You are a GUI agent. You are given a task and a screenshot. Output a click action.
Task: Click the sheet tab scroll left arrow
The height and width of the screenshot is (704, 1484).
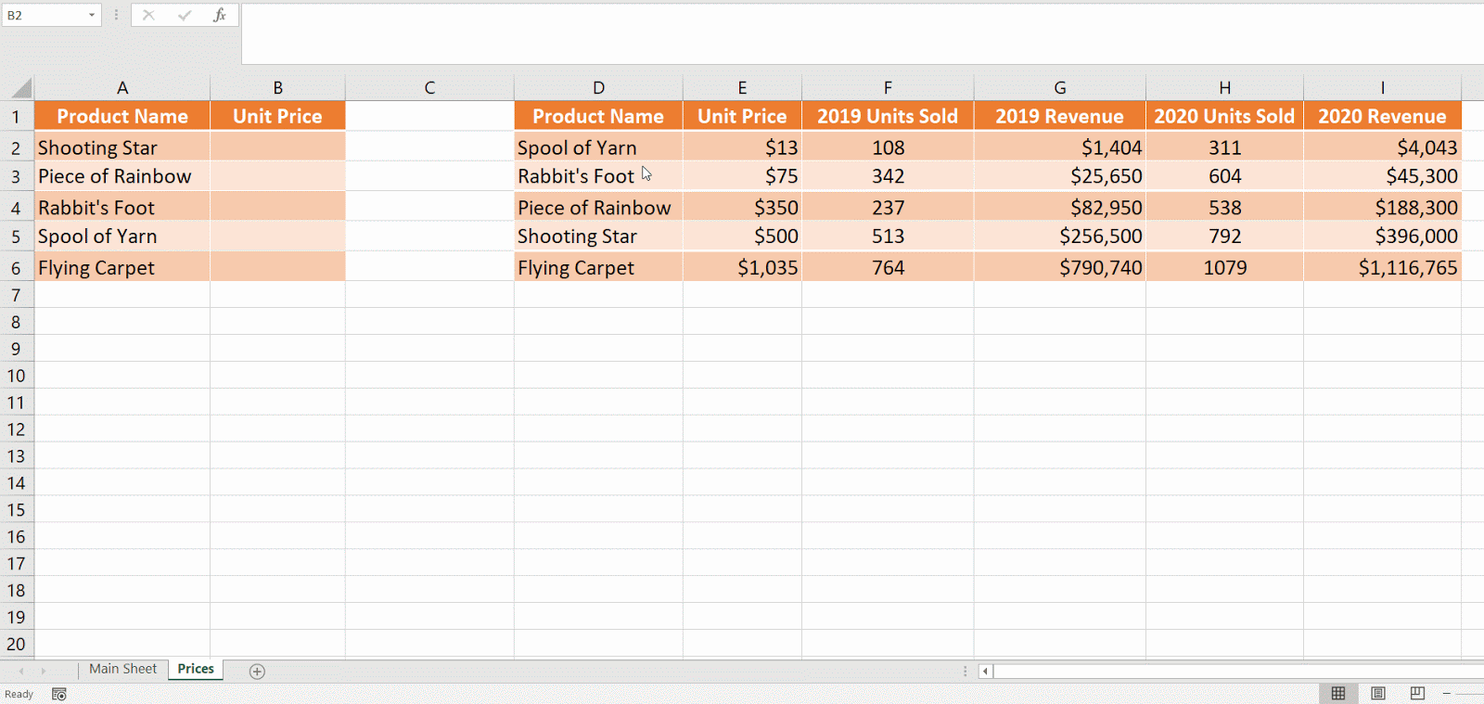20,671
